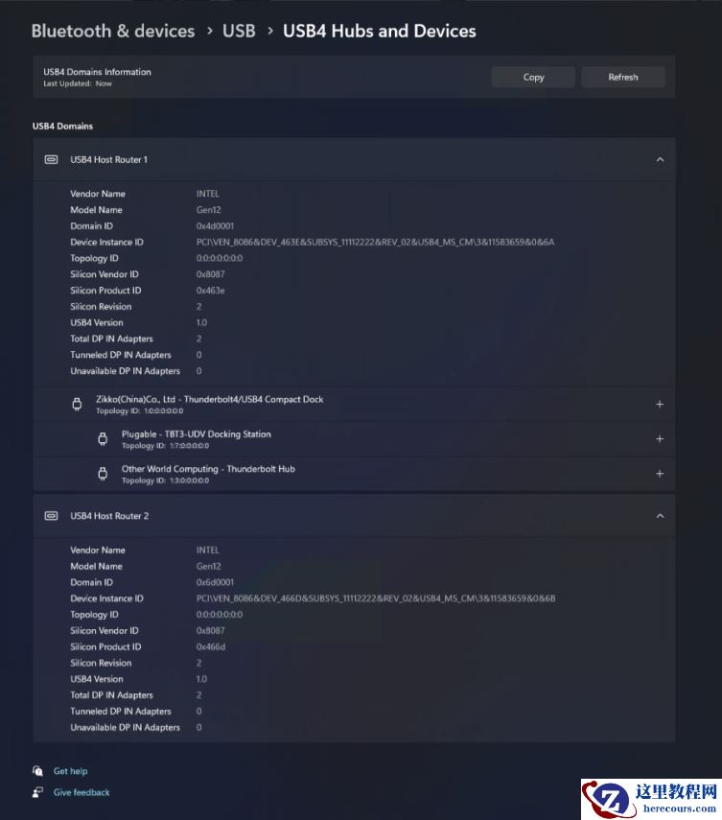Go to Bluetooth & devices breadcrumb

point(112,31)
